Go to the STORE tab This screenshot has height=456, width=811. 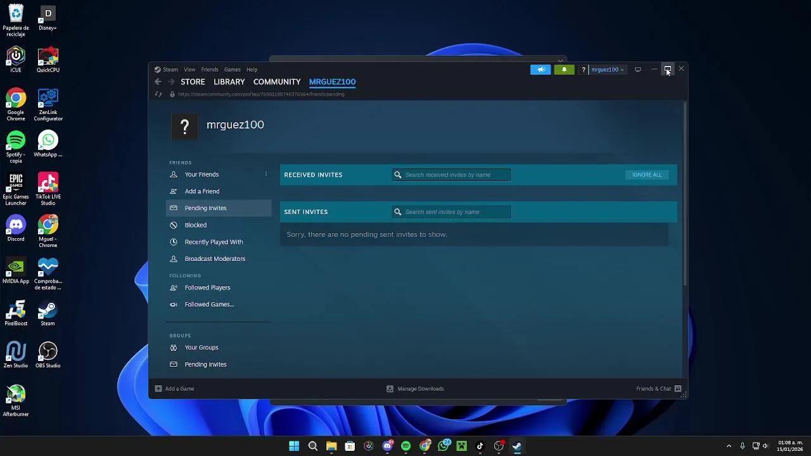point(193,82)
